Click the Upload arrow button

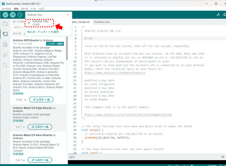pyautogui.click(x=13, y=15)
